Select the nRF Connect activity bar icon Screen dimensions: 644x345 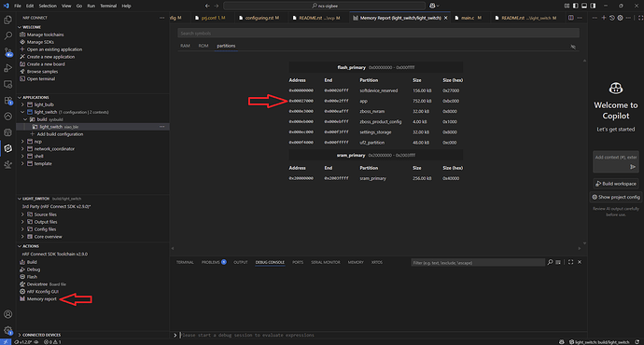[x=7, y=148]
